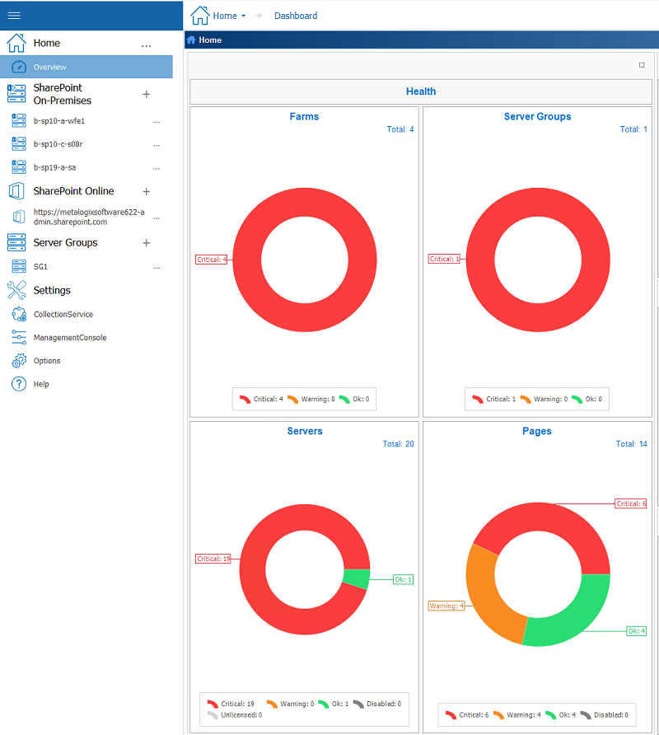Click the SharePoint Online icon
659x735 pixels.
click(x=16, y=191)
